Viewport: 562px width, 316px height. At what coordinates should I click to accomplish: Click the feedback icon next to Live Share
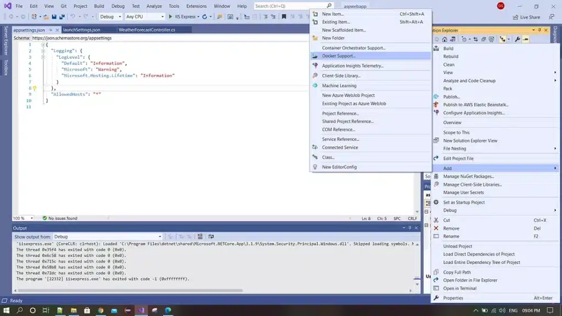(x=551, y=17)
